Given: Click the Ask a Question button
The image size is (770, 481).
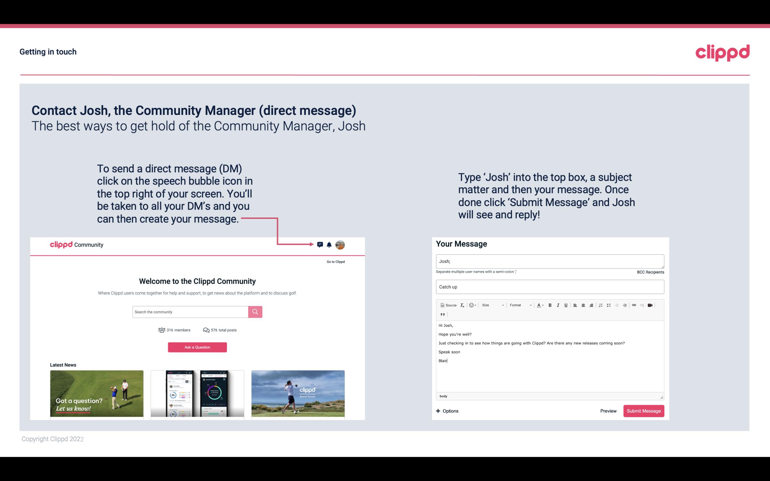Looking at the screenshot, I should pyautogui.click(x=197, y=347).
